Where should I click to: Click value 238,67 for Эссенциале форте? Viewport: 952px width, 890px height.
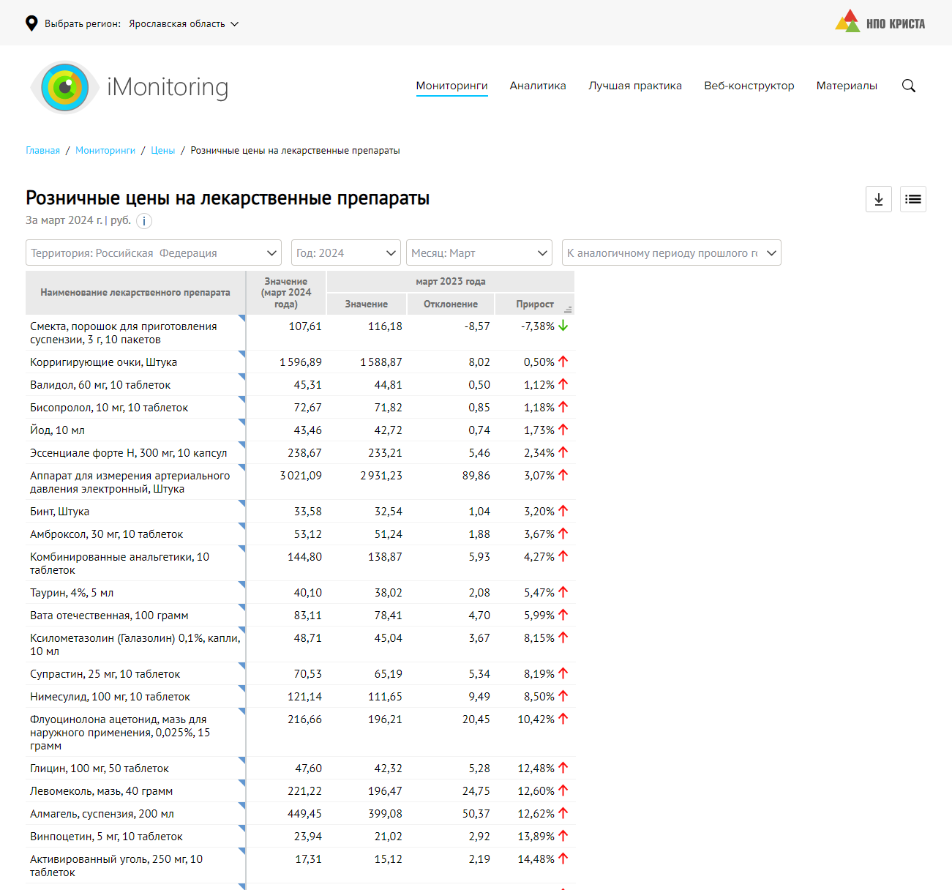(x=304, y=453)
